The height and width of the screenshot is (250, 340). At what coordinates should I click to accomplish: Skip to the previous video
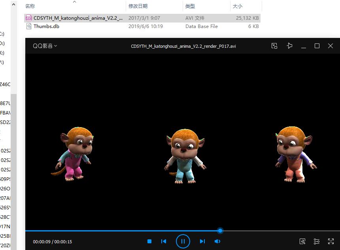pyautogui.click(x=164, y=241)
